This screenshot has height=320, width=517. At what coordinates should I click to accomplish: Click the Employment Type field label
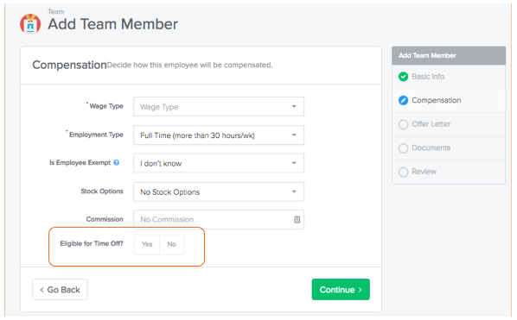[x=96, y=135]
